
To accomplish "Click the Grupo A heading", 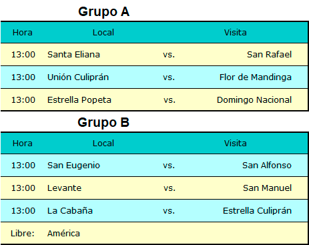I will pos(103,12).
